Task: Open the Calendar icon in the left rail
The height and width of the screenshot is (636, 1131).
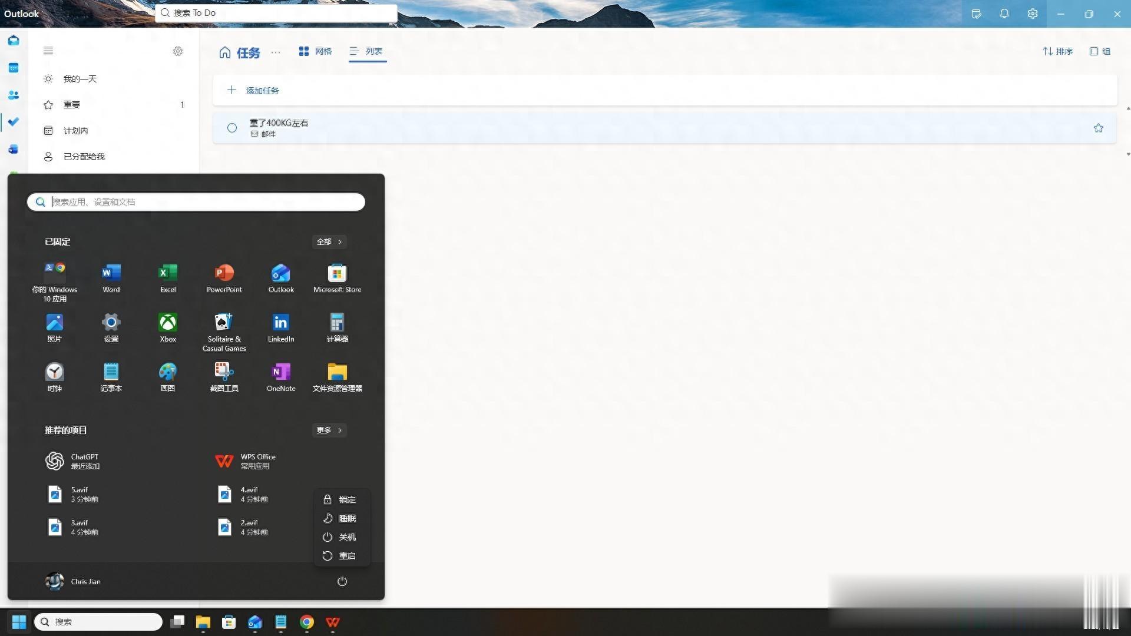Action: [x=13, y=68]
